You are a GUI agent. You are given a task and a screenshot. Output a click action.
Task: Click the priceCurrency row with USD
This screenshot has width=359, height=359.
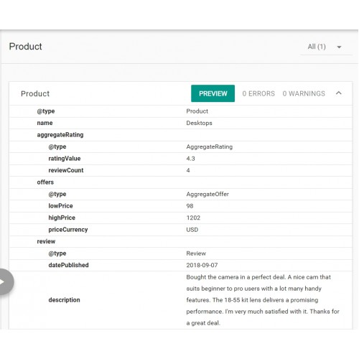point(181,230)
